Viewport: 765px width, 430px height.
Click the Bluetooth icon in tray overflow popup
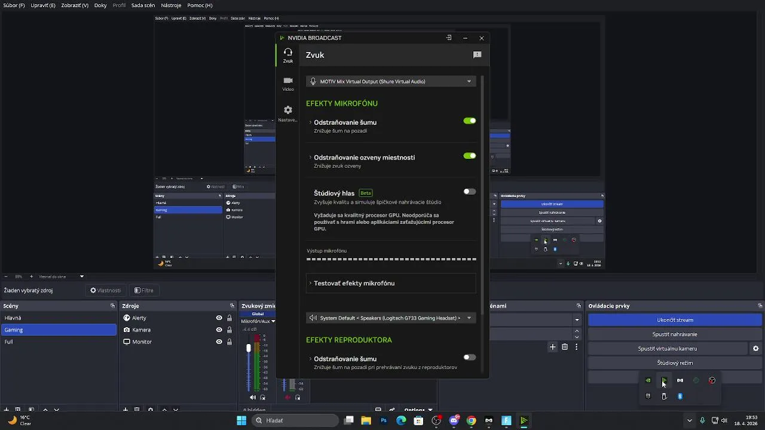pos(680,396)
